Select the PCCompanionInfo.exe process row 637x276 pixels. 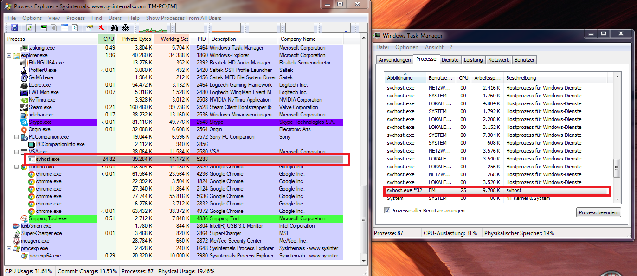tap(174, 144)
